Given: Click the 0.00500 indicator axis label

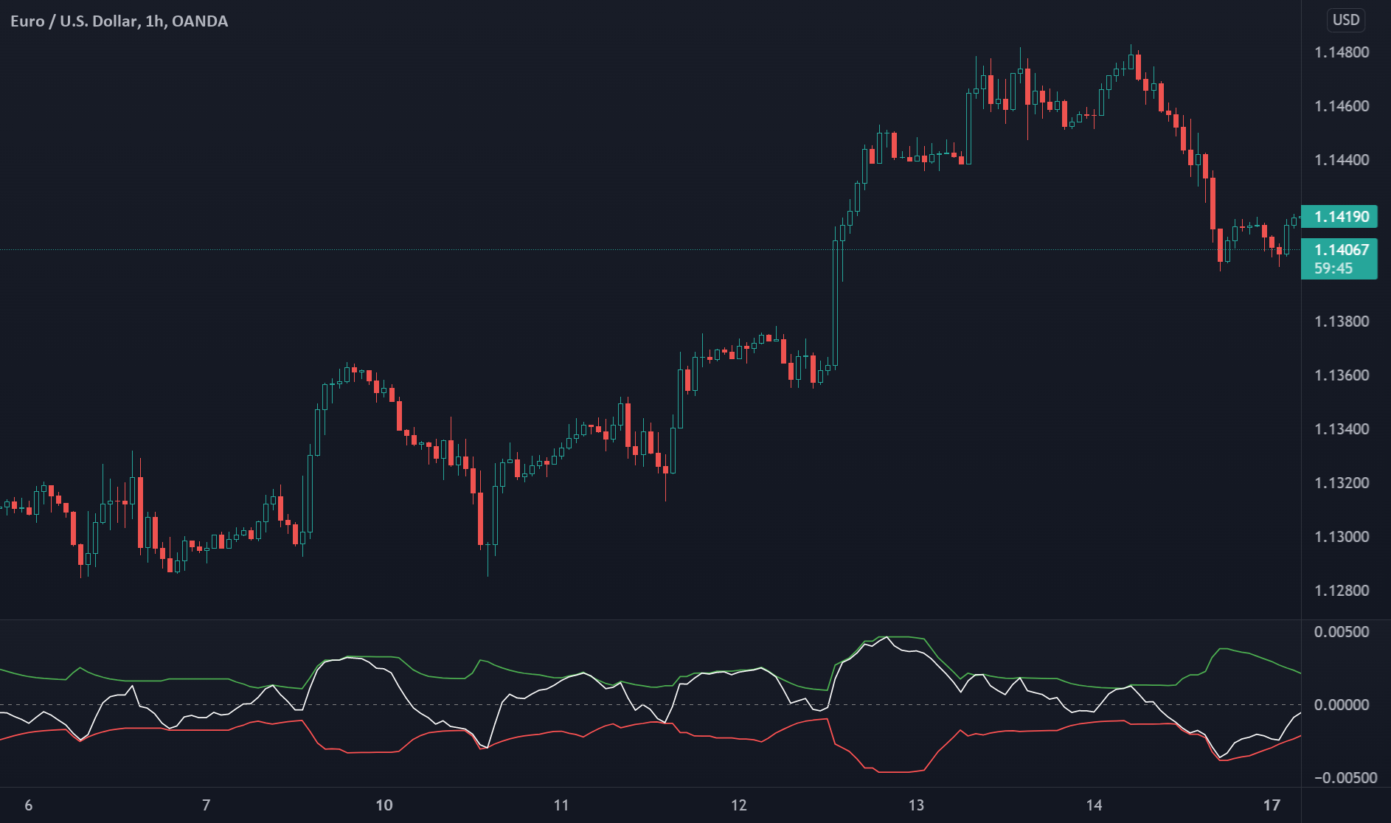Looking at the screenshot, I should [x=1342, y=632].
